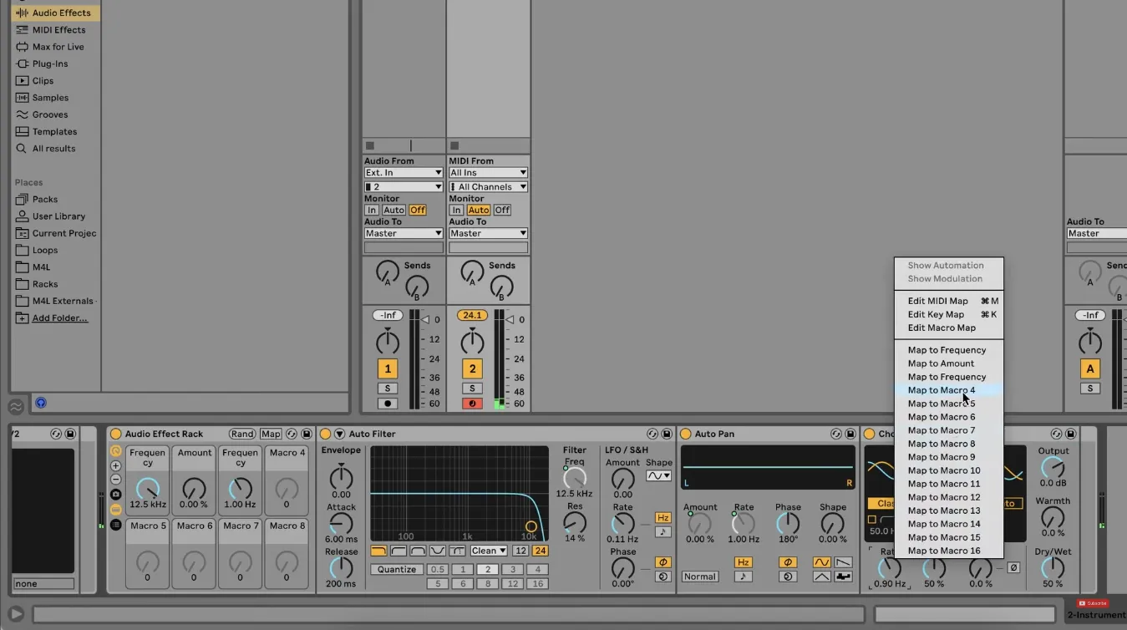
Task: Collapse Auto Filter with its triangle toggle
Action: point(339,434)
